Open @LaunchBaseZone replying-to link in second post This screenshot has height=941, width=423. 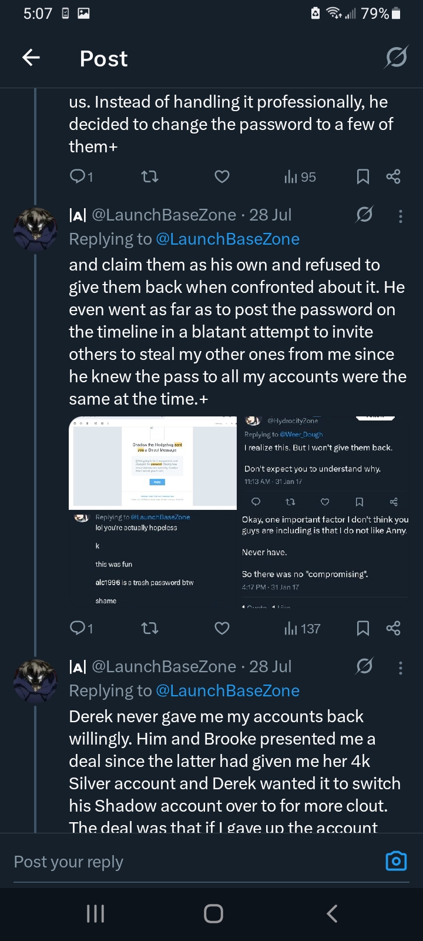[x=227, y=239]
